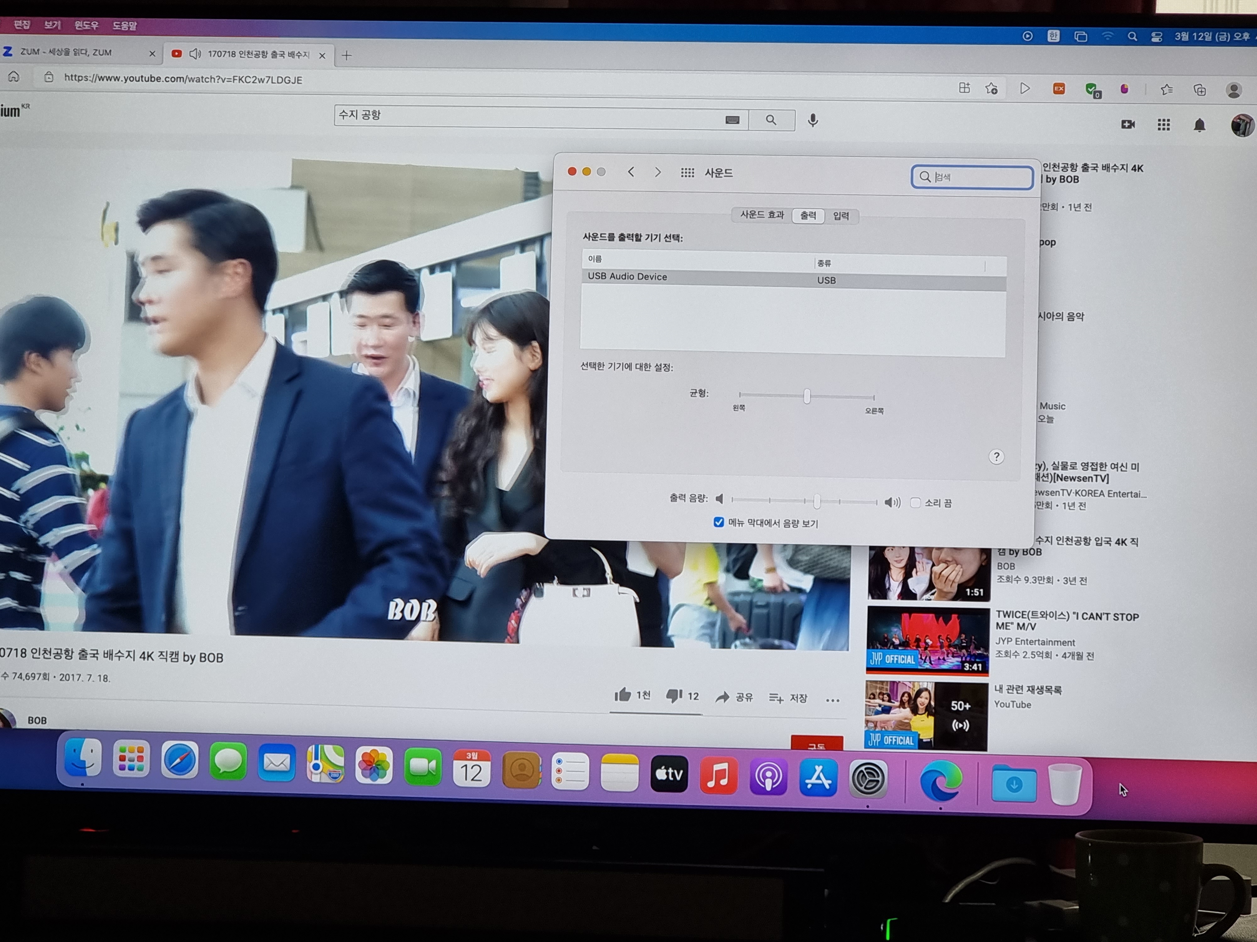The width and height of the screenshot is (1257, 942).
Task: Open Messages app in Dock
Action: [x=228, y=762]
